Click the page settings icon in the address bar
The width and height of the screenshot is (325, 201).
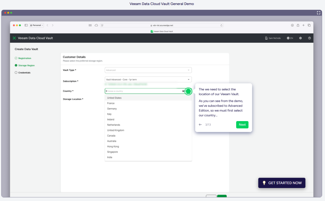click(103, 25)
